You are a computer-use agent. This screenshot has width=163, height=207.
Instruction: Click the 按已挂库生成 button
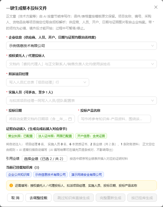point(142,198)
